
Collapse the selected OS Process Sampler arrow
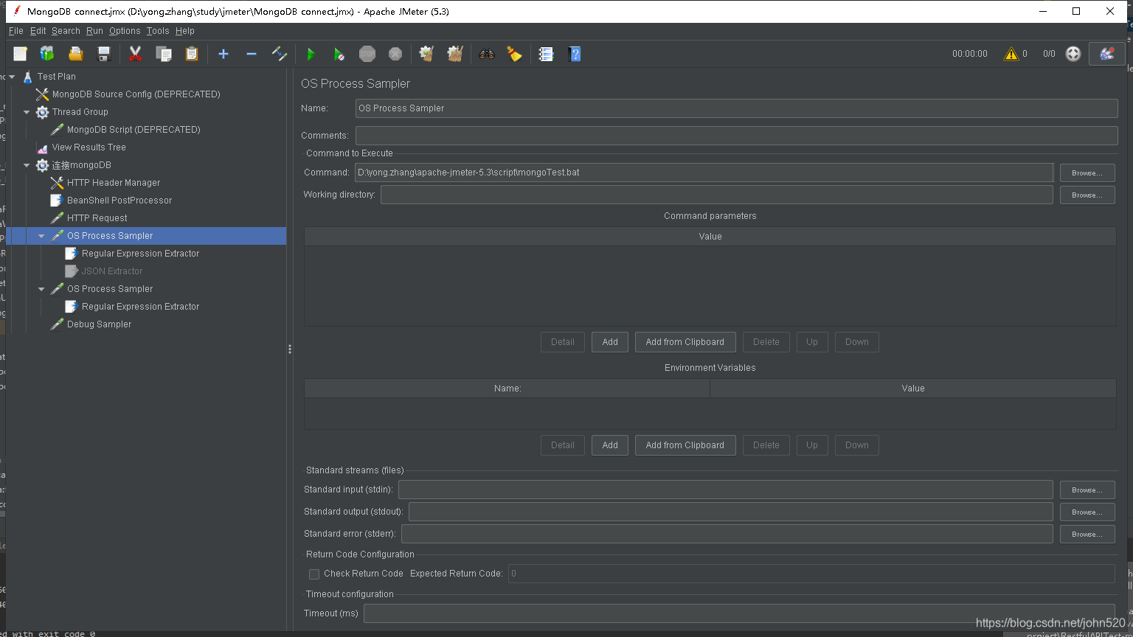[41, 236]
